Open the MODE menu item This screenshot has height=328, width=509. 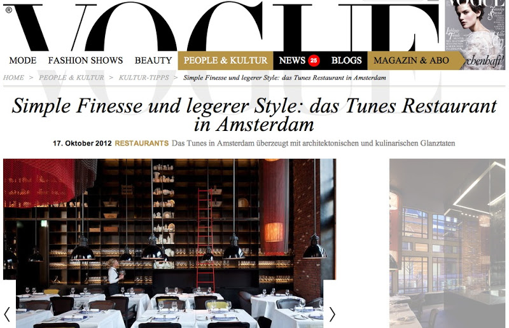pyautogui.click(x=23, y=60)
